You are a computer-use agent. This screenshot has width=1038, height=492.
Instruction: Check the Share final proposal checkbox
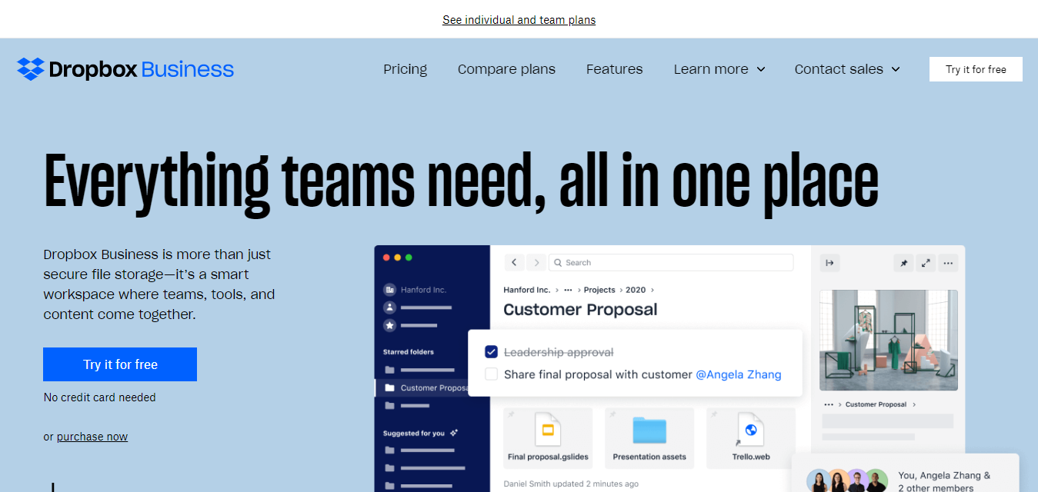point(492,374)
